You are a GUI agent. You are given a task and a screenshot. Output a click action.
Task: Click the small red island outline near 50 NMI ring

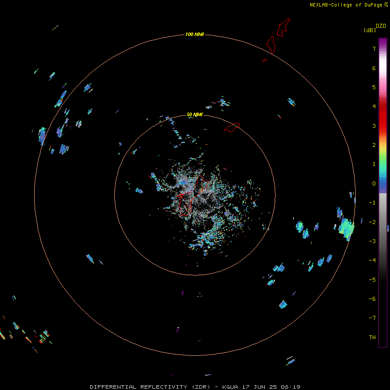(232, 127)
